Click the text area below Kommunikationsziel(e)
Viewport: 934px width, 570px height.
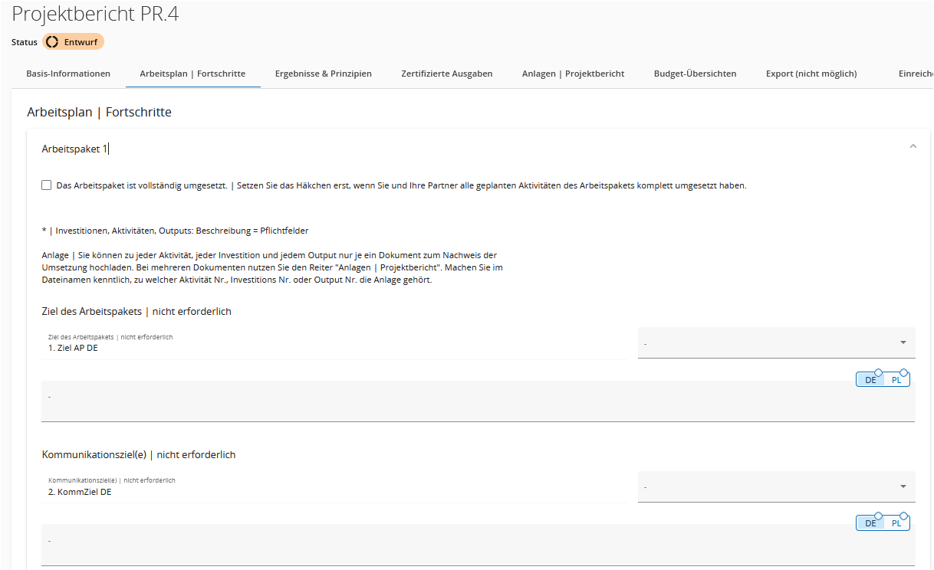coord(445,545)
